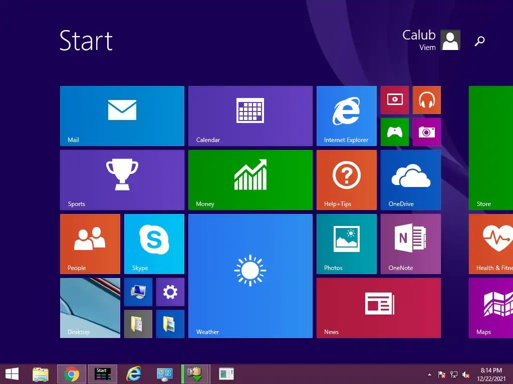Screen dimensions: 513x384
Task: Open the OneDrive tile
Action: [411, 180]
